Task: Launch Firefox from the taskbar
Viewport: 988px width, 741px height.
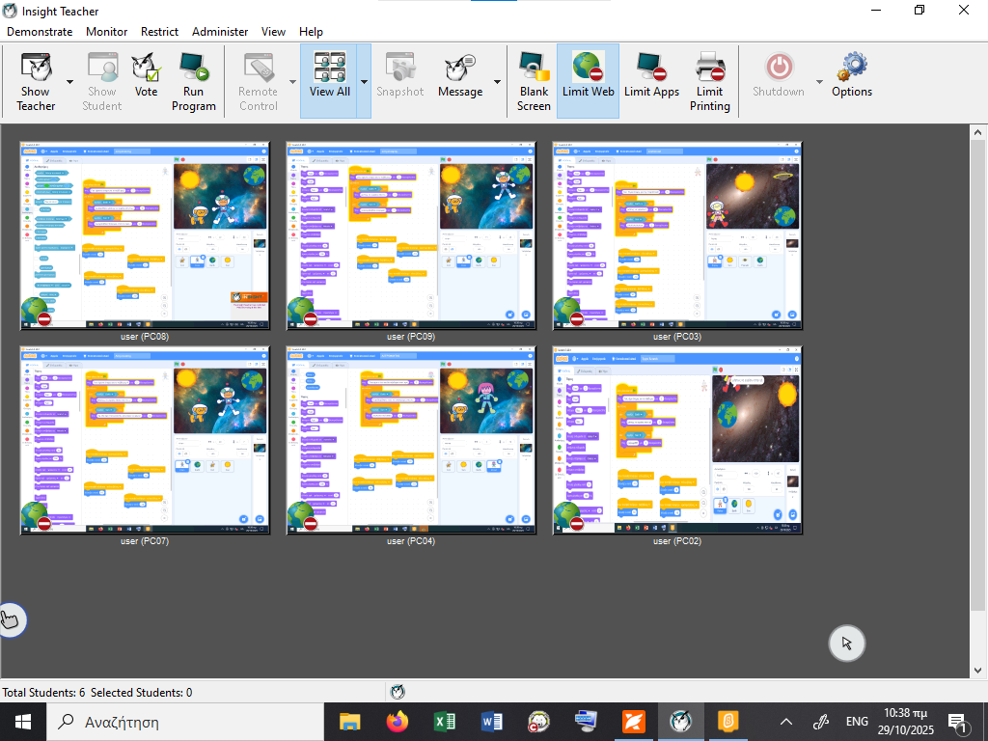Action: point(397,721)
